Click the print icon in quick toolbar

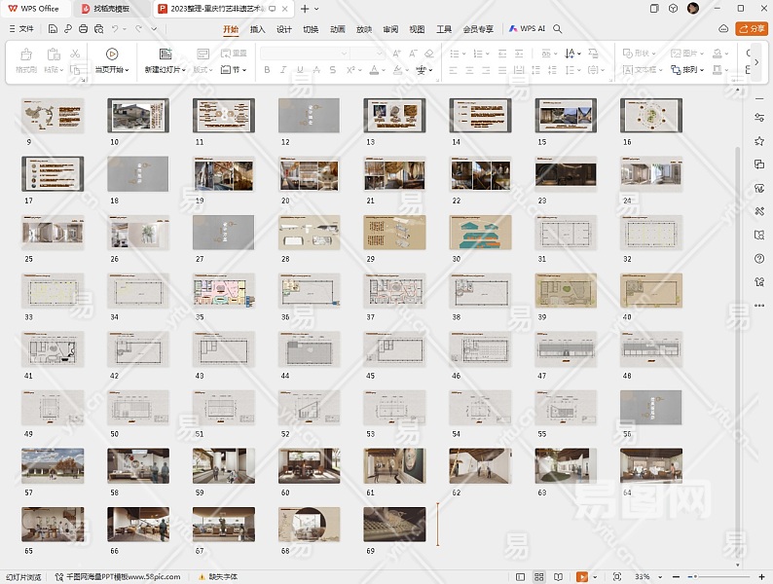coord(83,29)
